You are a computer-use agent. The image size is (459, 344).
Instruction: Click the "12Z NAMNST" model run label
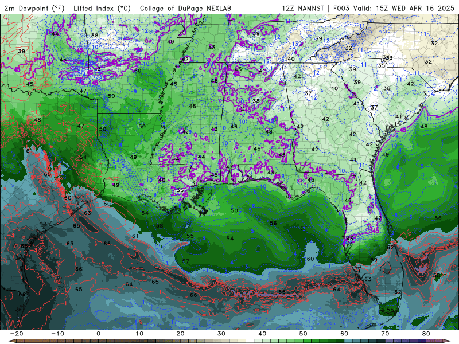pos(303,8)
